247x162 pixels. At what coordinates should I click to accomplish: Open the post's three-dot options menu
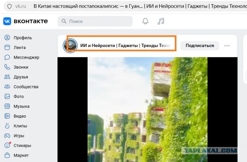point(227,46)
